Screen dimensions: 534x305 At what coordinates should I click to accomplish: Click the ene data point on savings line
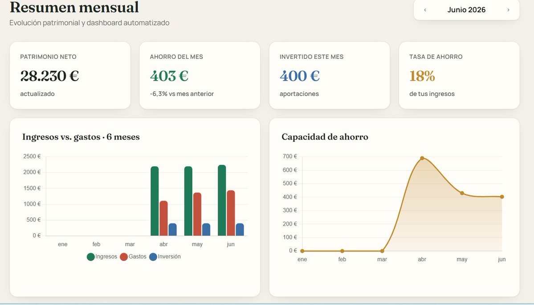[302, 251]
